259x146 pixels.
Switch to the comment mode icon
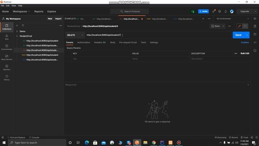(245, 26)
